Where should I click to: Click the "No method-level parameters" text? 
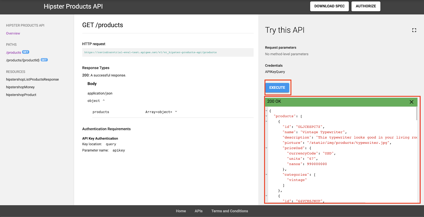[287, 54]
